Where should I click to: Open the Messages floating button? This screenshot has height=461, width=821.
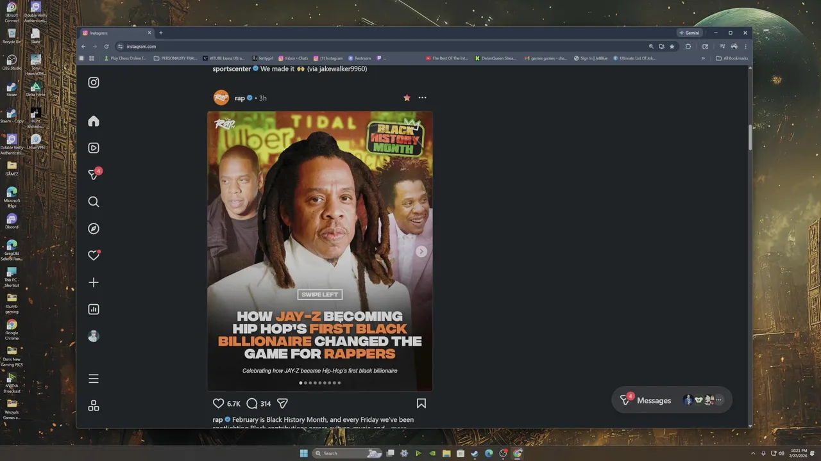click(x=672, y=400)
